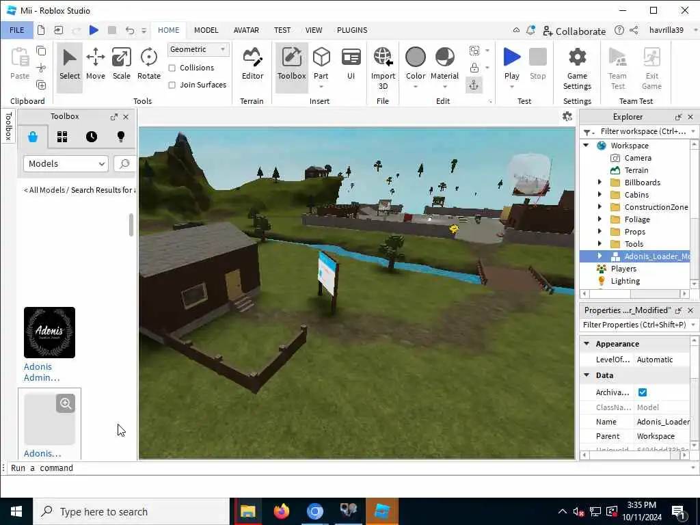Open the Models category dropdown

[66, 163]
